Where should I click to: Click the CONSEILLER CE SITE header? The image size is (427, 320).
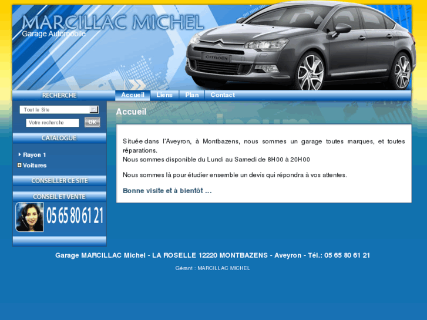tap(59, 181)
